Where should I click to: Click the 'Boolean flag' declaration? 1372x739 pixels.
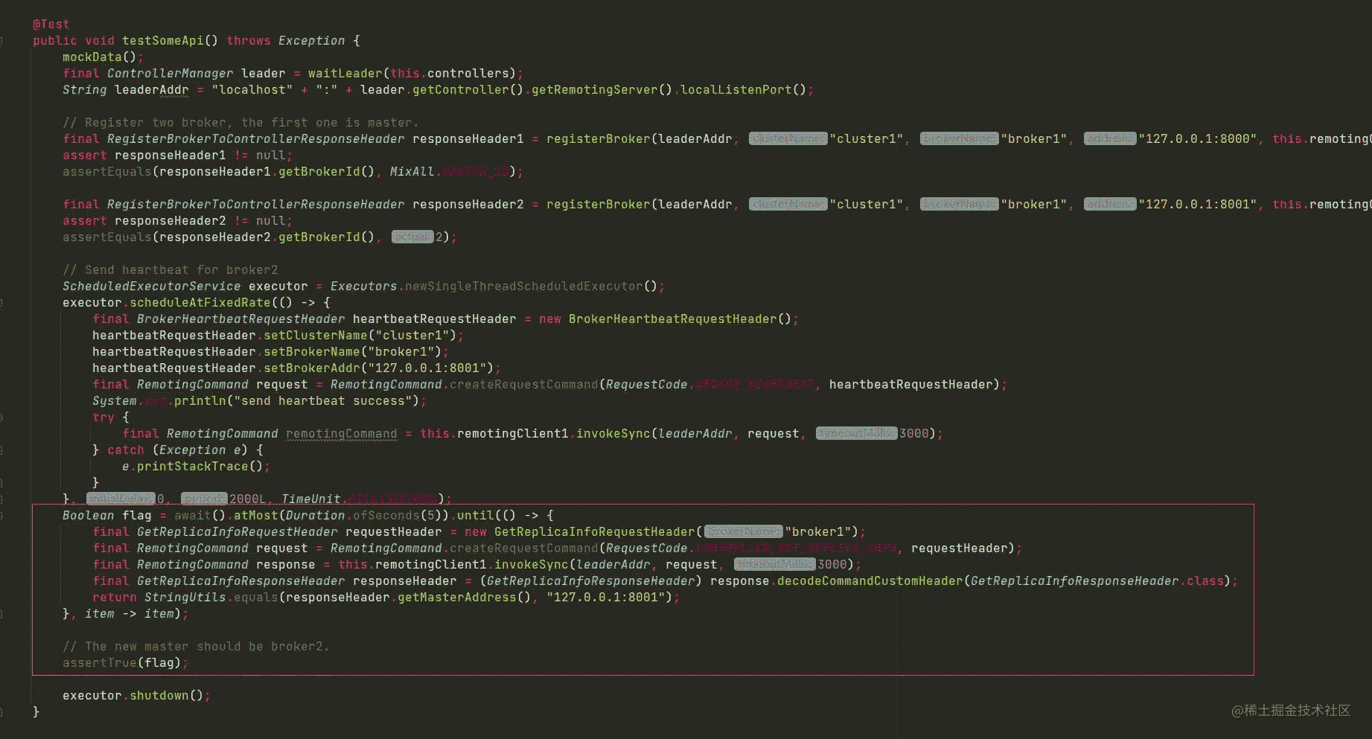click(x=106, y=516)
